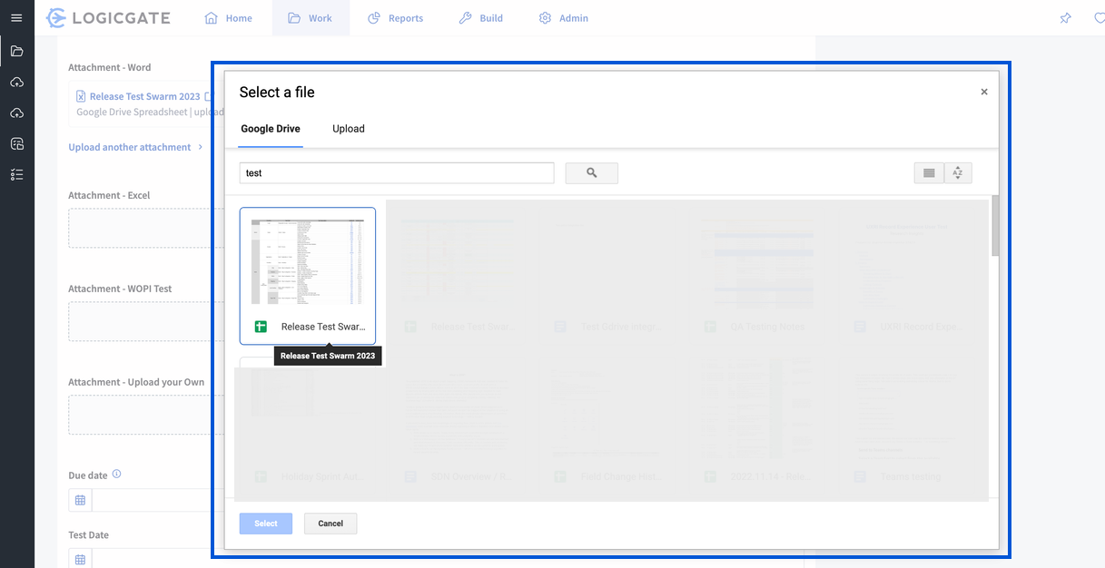Screen dimensions: 1105x568
Task: Open the Reports tab
Action: pyautogui.click(x=396, y=18)
